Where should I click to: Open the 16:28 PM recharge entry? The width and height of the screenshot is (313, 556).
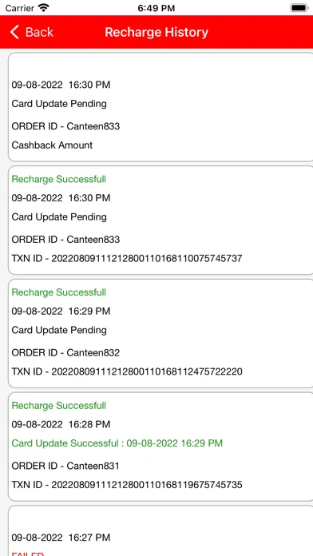tap(160, 447)
